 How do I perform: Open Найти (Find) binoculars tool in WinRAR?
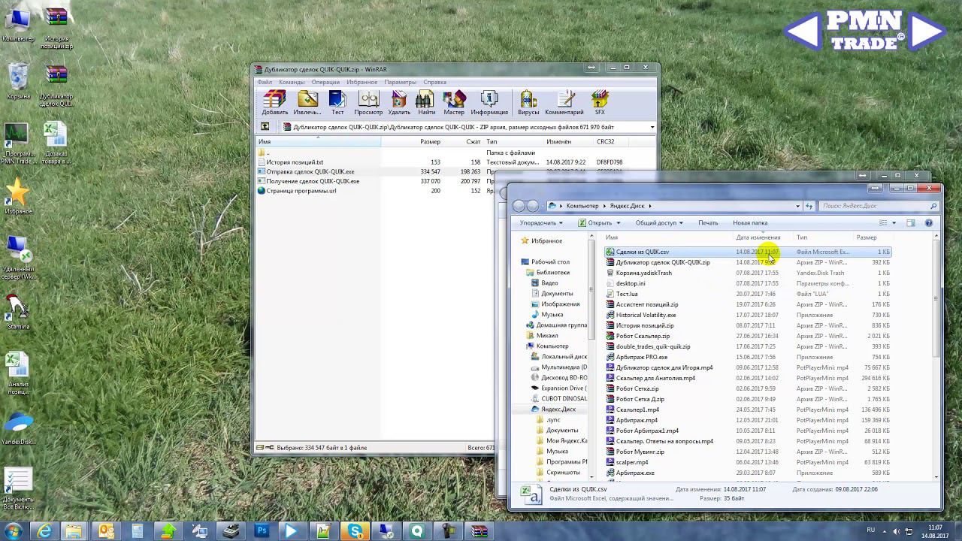click(x=426, y=103)
